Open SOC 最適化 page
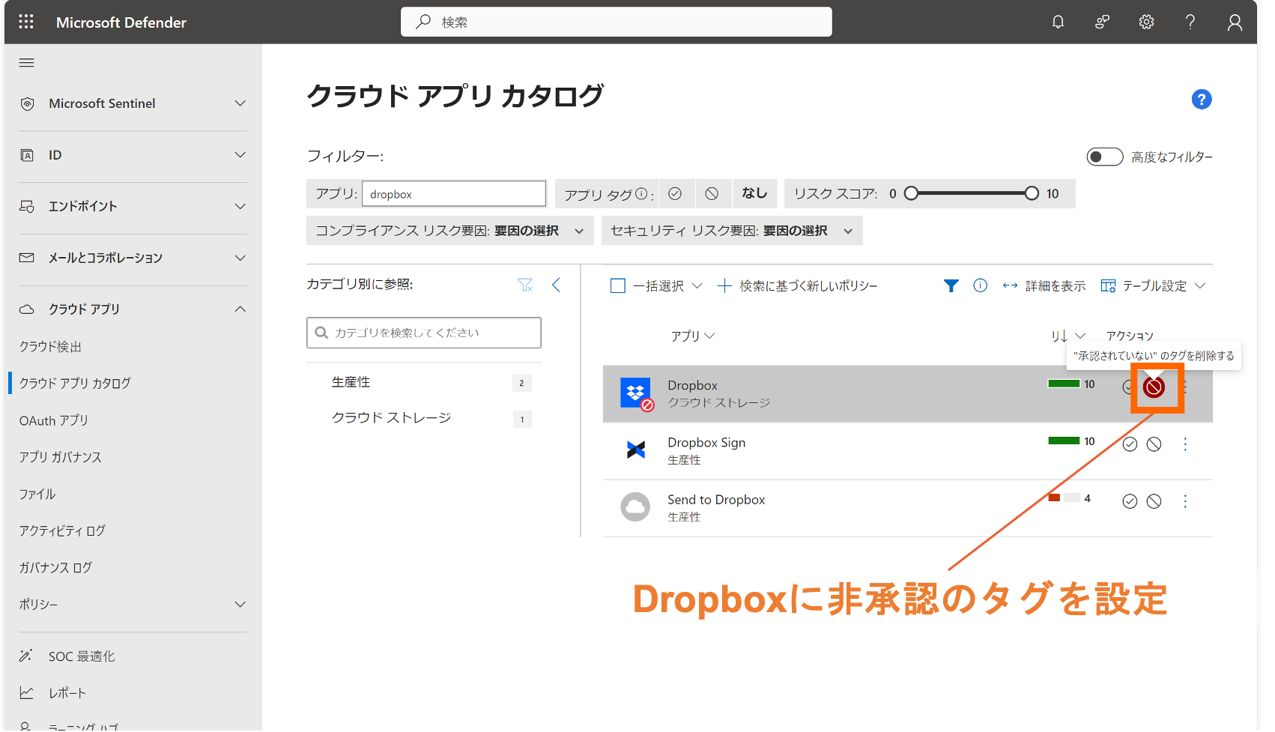This screenshot has width=1275, height=732. [82, 656]
